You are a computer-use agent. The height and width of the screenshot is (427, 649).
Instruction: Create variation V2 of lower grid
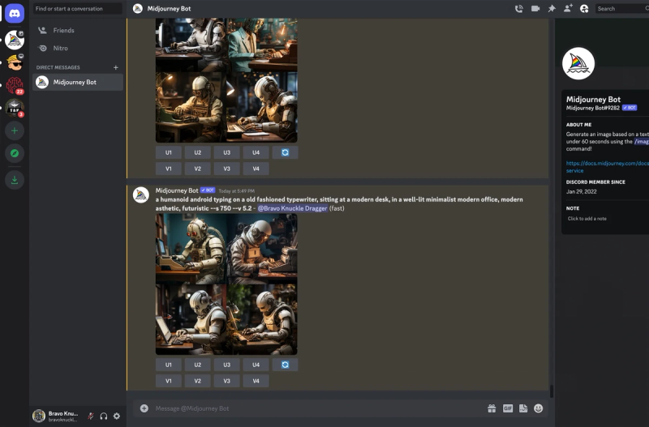[198, 381]
